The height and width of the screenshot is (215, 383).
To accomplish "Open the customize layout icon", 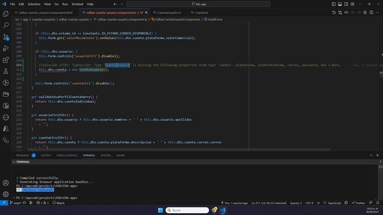I will [352, 4].
